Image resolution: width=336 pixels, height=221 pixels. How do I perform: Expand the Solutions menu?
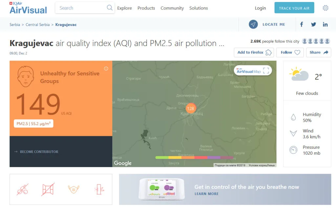click(199, 8)
